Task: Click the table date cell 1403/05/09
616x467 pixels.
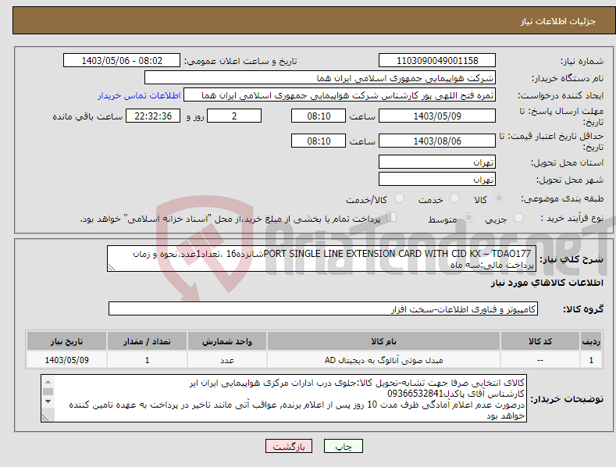Action: [66, 360]
